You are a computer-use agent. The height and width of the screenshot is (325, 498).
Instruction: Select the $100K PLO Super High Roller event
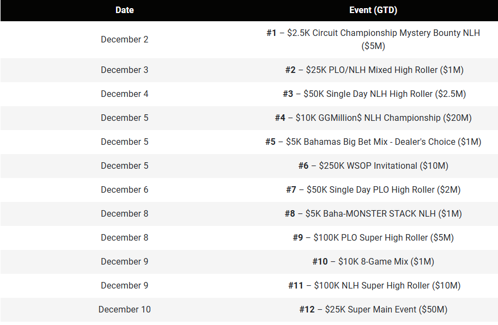373,237
